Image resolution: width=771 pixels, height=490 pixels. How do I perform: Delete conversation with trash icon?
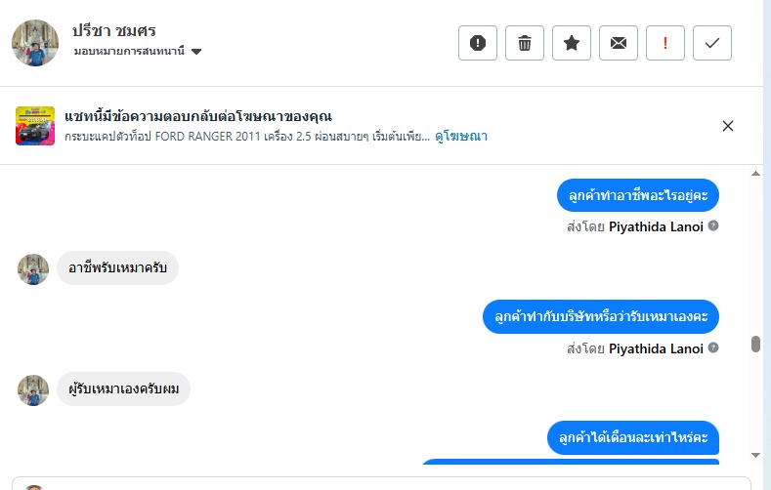[x=525, y=43]
